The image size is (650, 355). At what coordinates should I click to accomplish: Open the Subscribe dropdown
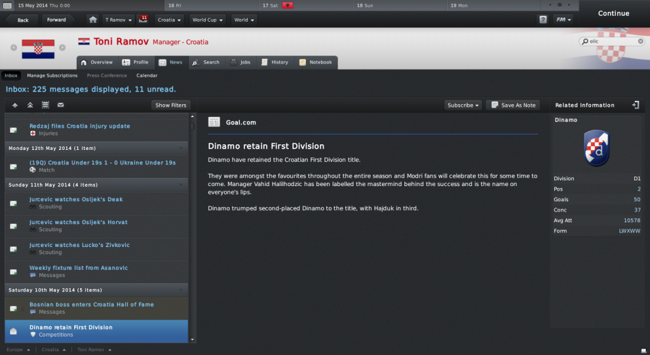pos(463,105)
